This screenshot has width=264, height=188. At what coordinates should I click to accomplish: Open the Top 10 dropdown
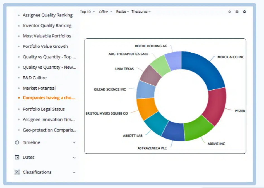pyautogui.click(x=87, y=12)
